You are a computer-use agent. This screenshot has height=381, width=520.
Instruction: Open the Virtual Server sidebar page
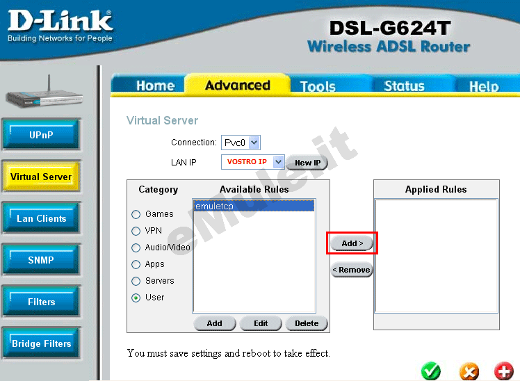coord(41,177)
